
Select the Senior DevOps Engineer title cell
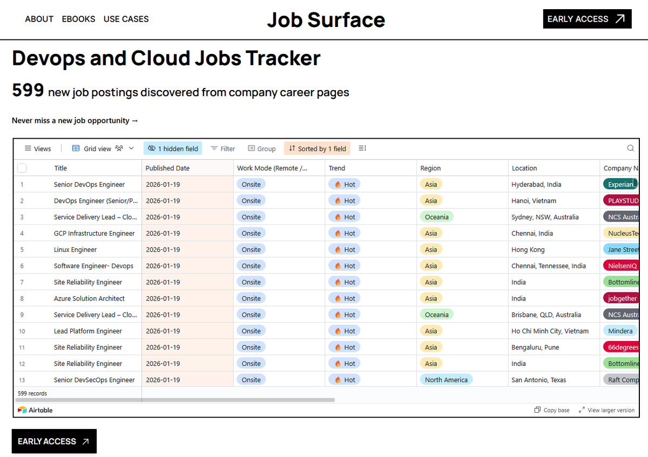[x=89, y=185]
